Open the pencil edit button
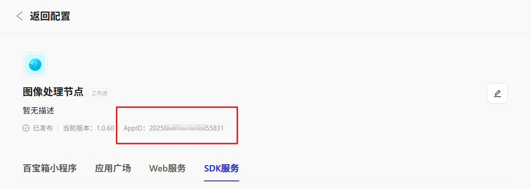531x189 pixels. point(497,93)
